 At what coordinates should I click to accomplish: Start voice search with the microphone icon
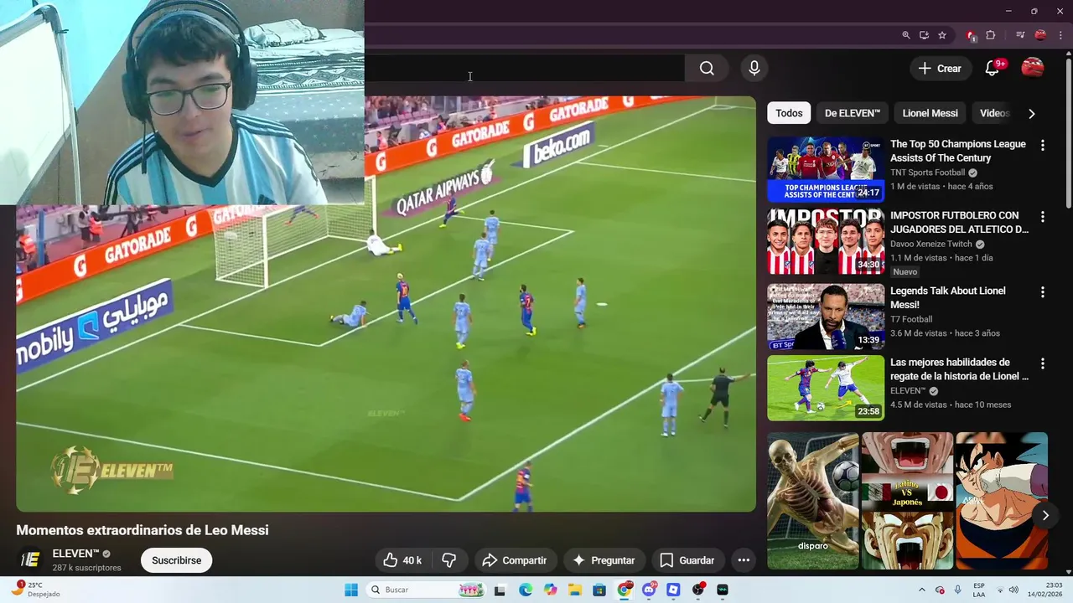[754, 69]
